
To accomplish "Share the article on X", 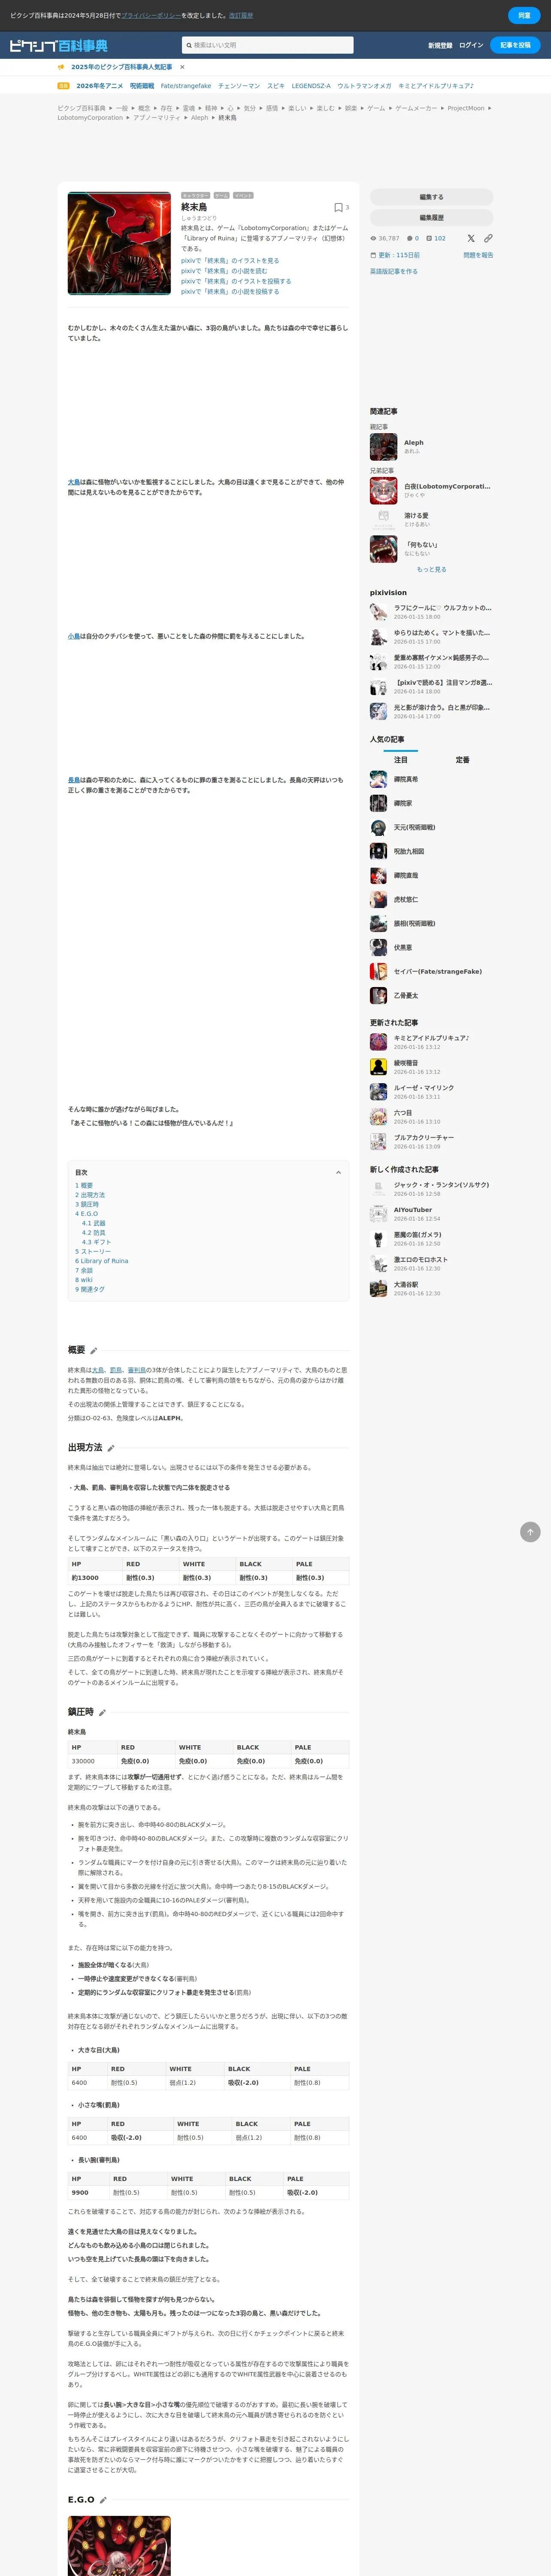I will tap(471, 238).
